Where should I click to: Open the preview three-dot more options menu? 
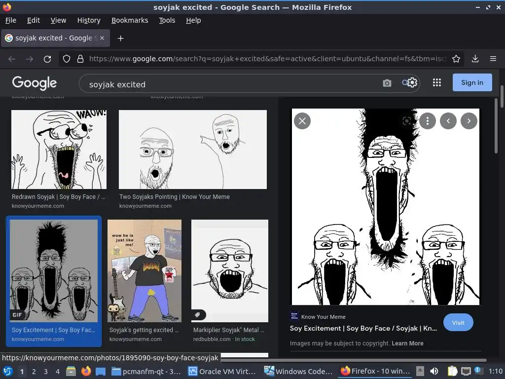pyautogui.click(x=428, y=121)
